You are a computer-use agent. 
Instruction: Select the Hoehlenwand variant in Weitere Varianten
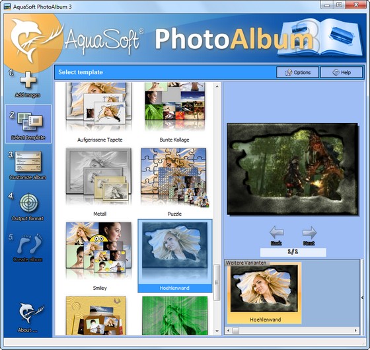click(264, 293)
